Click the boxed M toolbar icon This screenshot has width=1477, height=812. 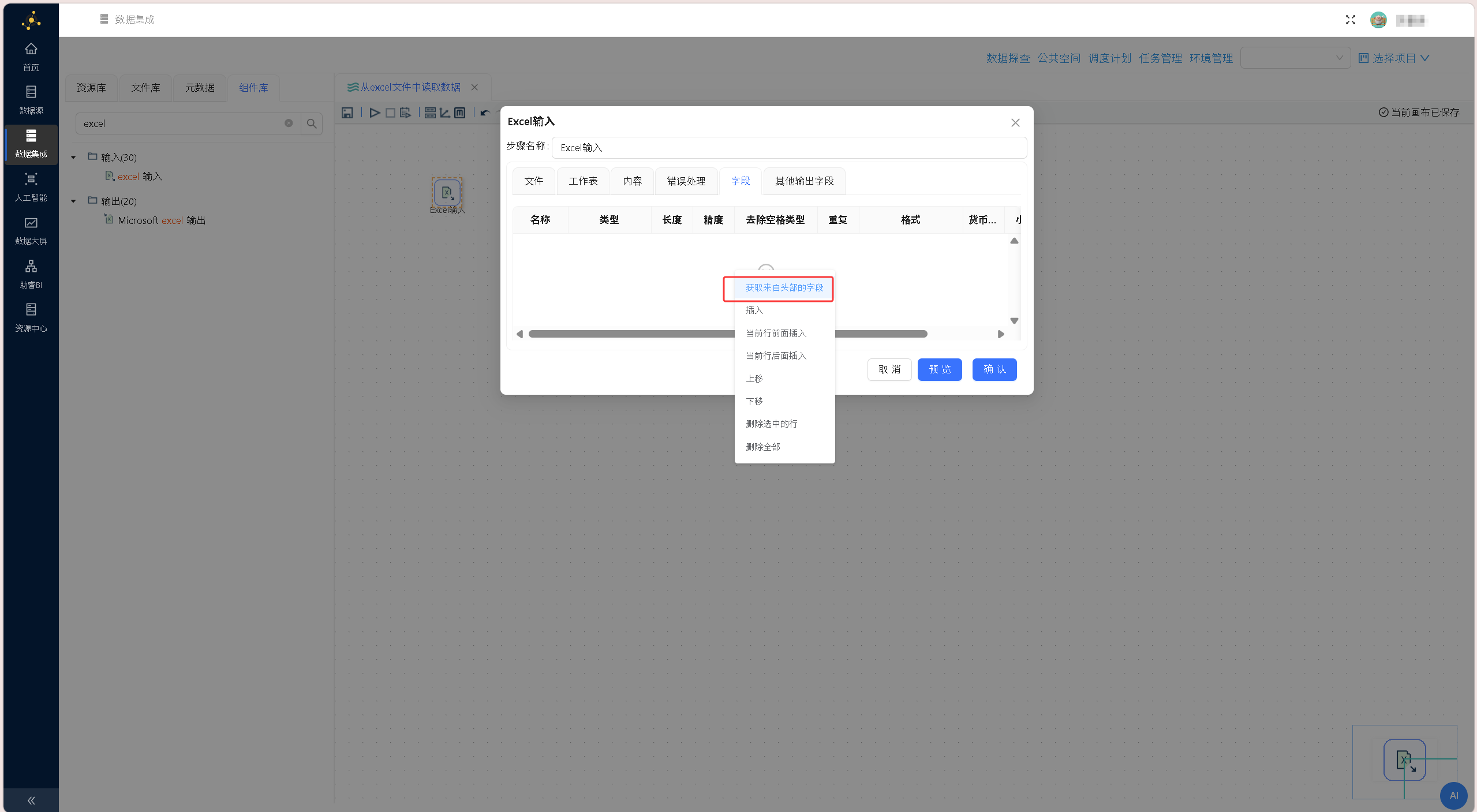point(459,113)
